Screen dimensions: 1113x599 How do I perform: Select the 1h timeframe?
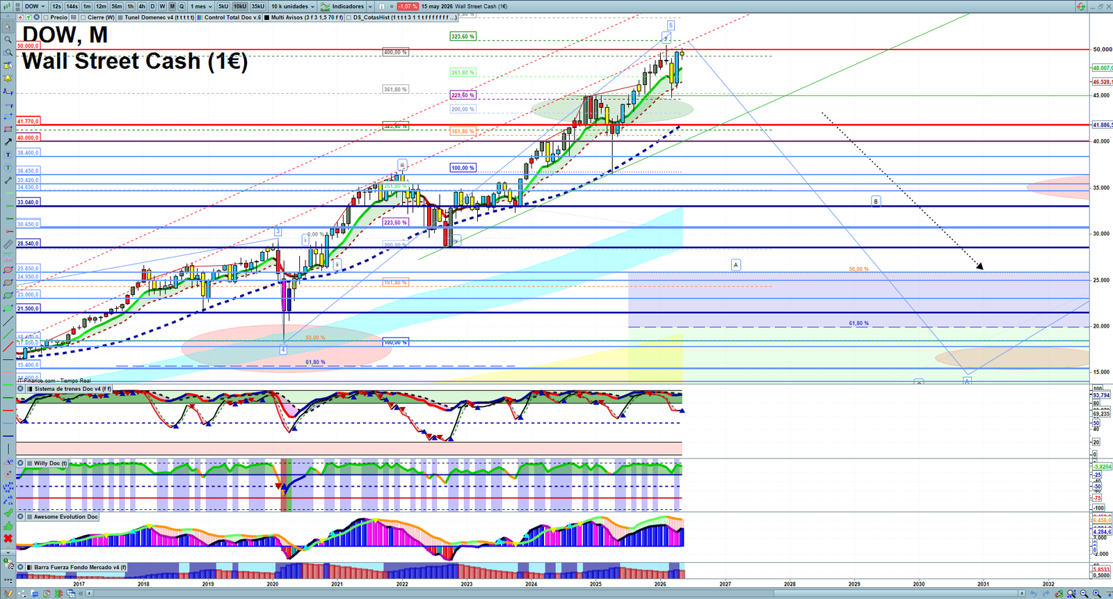130,6
